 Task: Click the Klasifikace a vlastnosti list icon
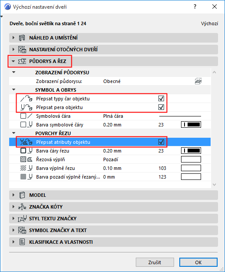tap(22, 242)
